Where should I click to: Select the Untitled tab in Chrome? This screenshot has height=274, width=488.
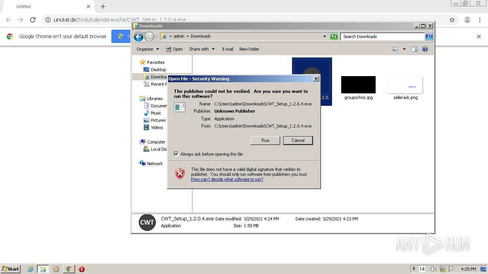click(x=48, y=6)
